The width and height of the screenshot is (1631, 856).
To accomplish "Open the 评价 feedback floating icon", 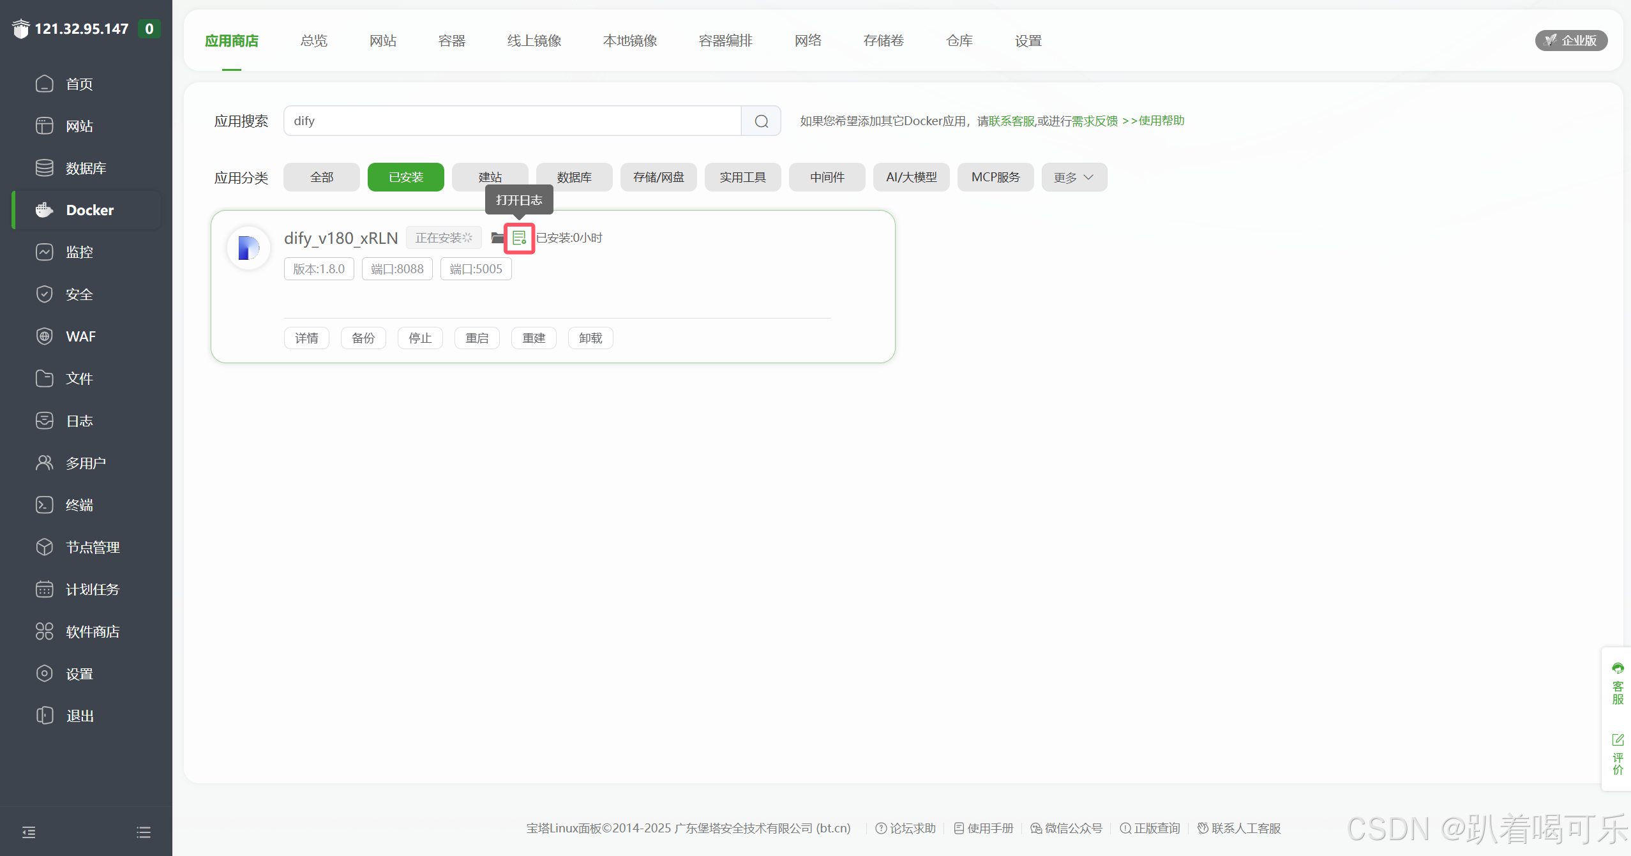I will click(1618, 755).
